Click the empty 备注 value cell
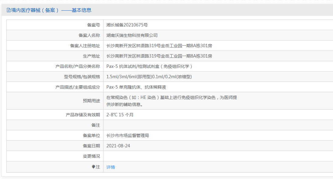Image resolution: width=333 pixels, height=179 pixels. pos(218,125)
